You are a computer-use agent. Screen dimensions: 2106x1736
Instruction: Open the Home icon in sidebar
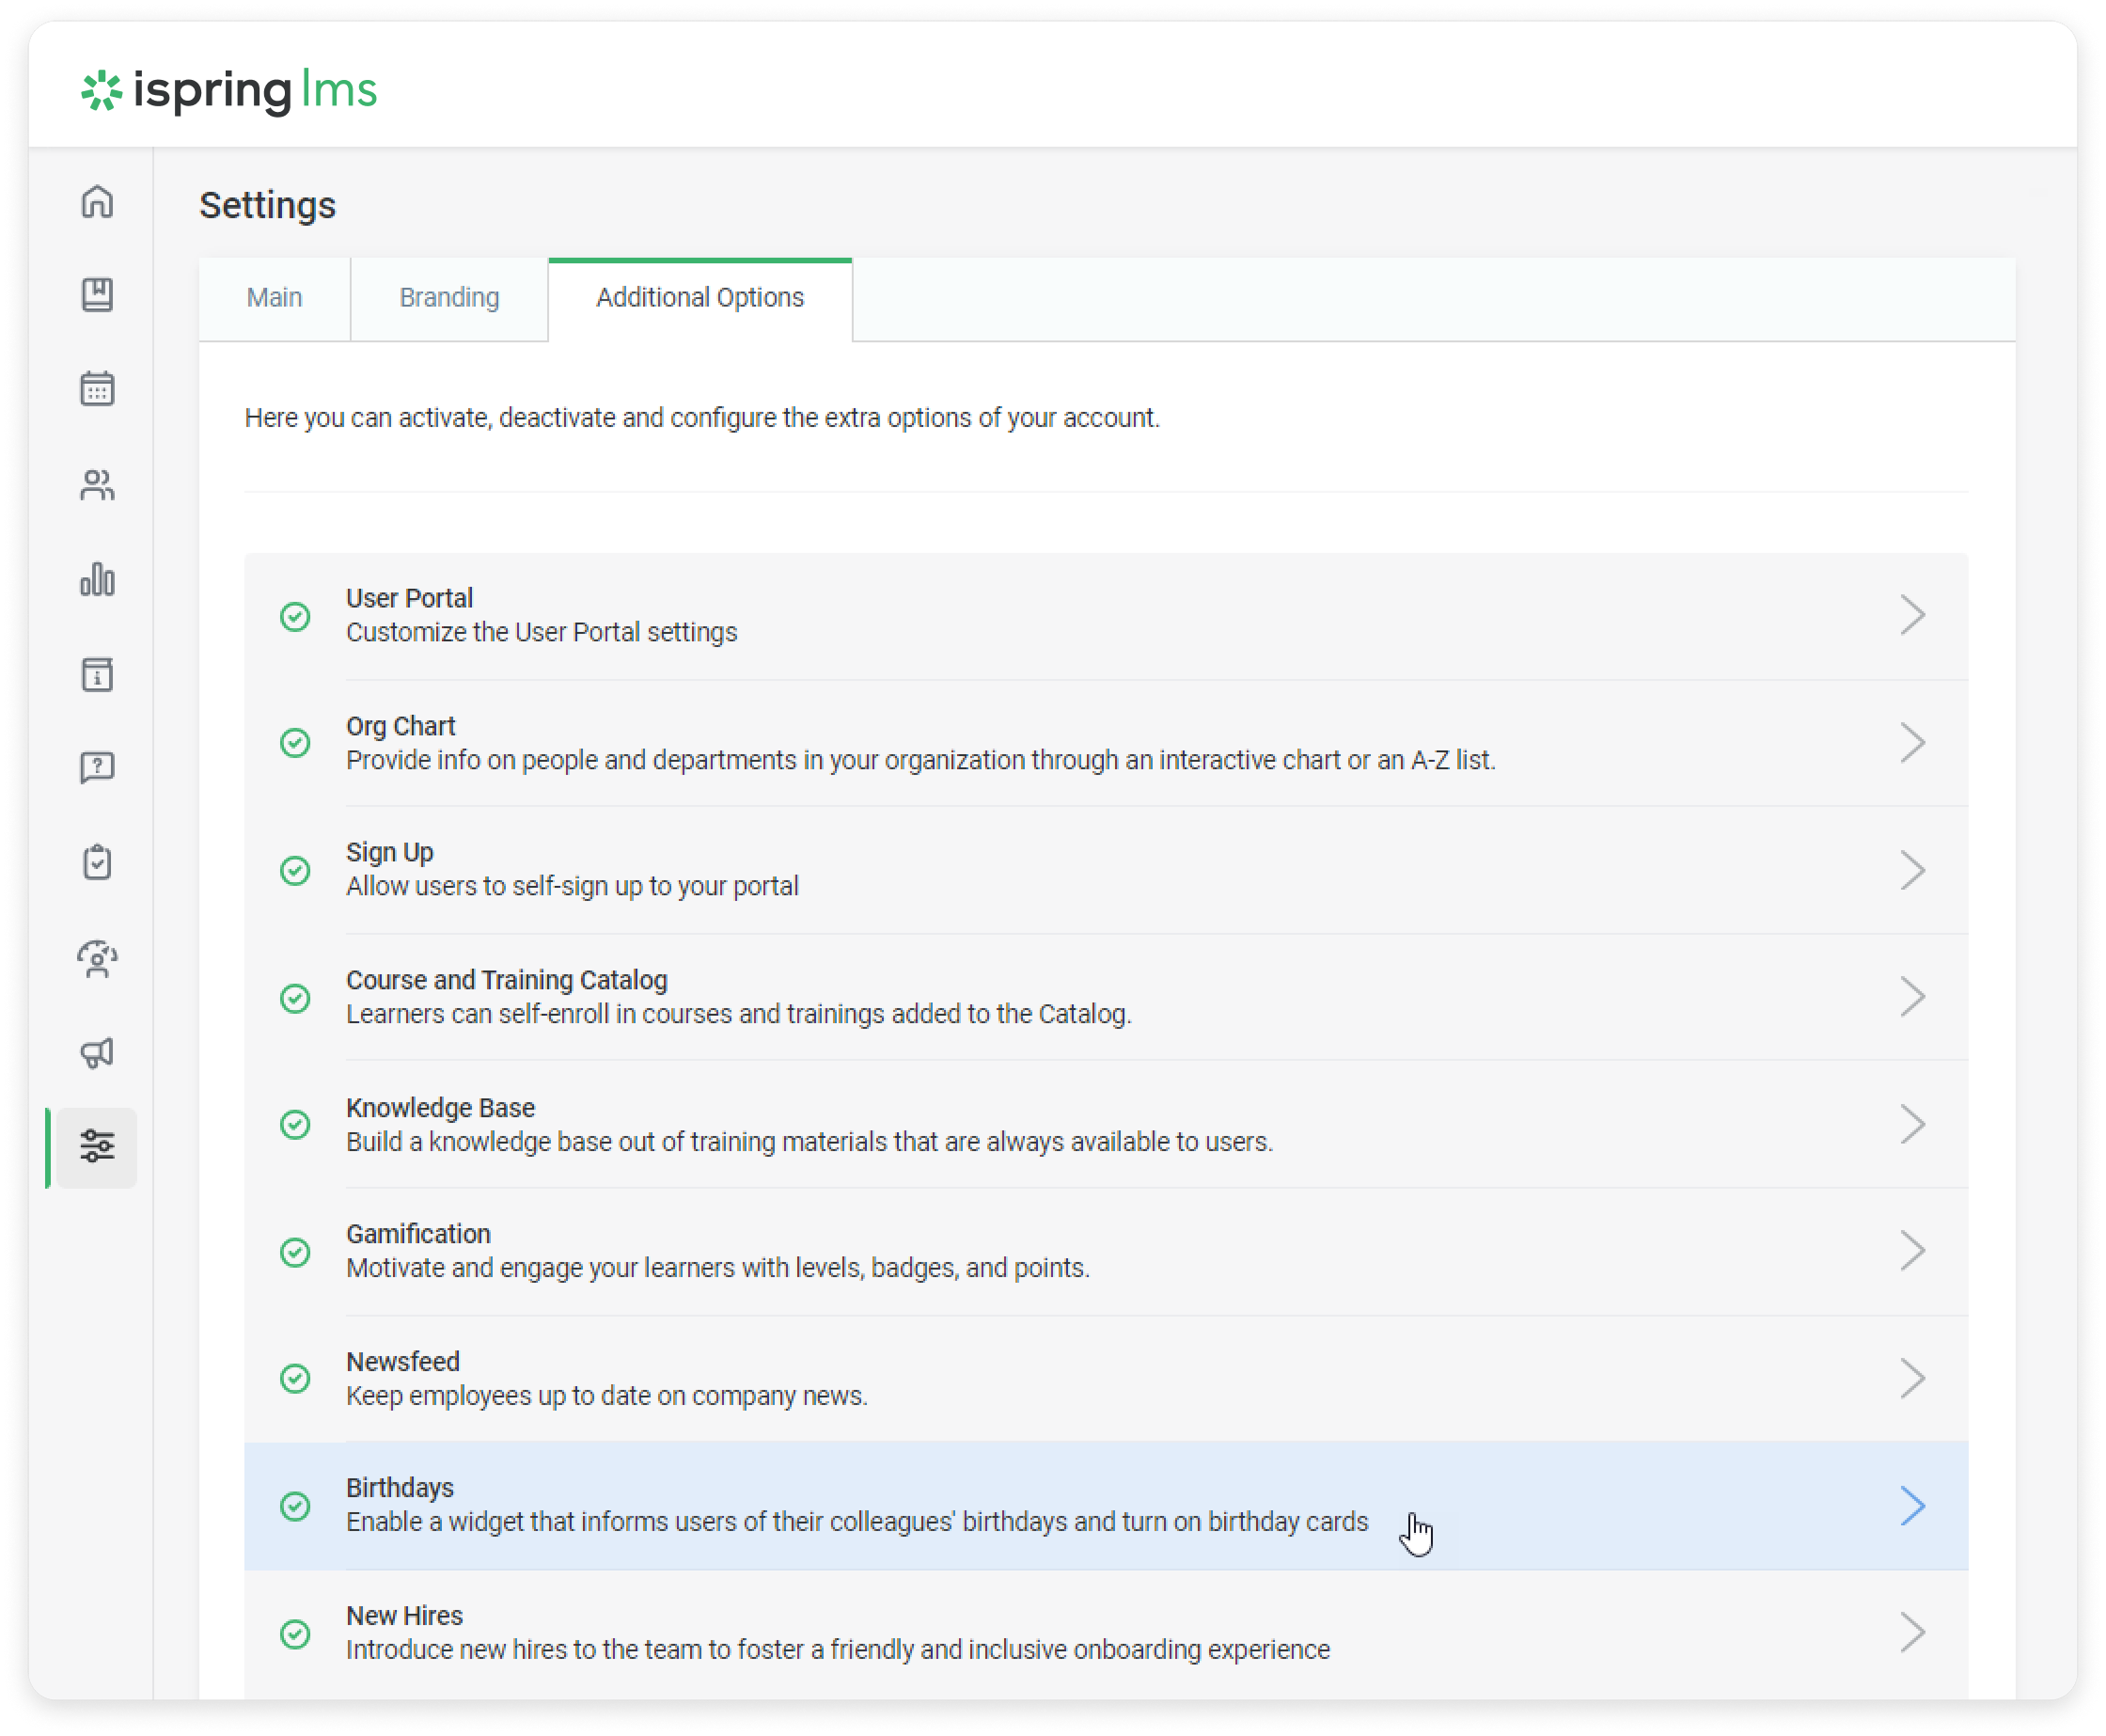coord(97,202)
